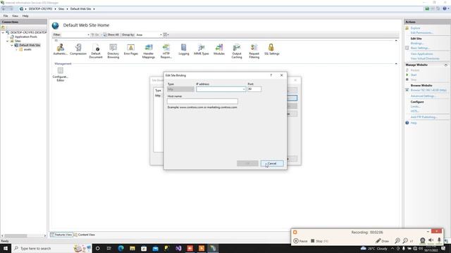This screenshot has height=253, width=451.
Task: Click the back navigation arrow
Action: click(x=4, y=9)
